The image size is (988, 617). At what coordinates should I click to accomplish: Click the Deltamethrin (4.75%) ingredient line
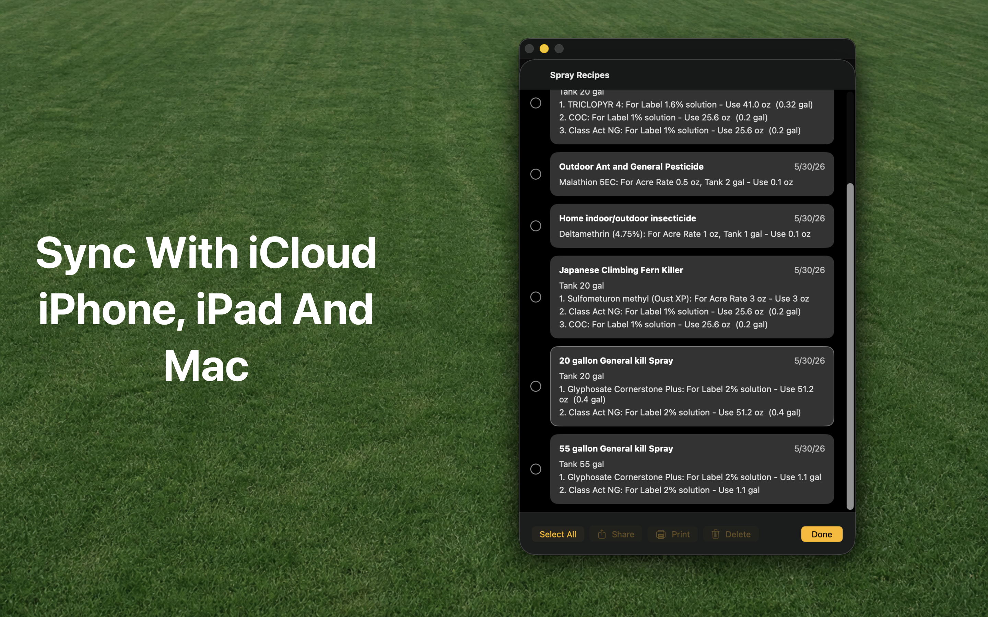[685, 234]
